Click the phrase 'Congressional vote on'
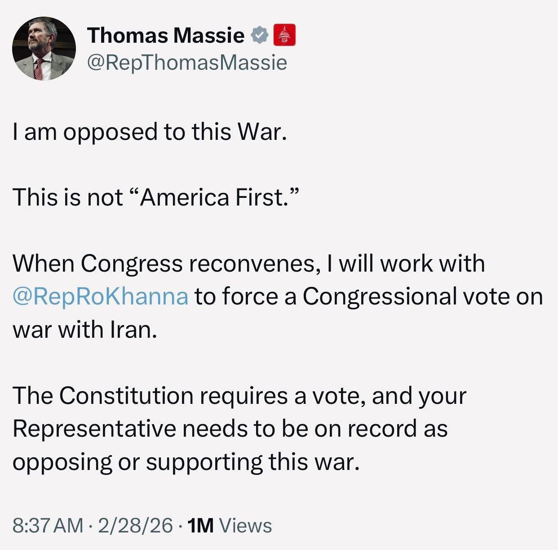Viewport: 558px width, 550px height. pos(422,296)
